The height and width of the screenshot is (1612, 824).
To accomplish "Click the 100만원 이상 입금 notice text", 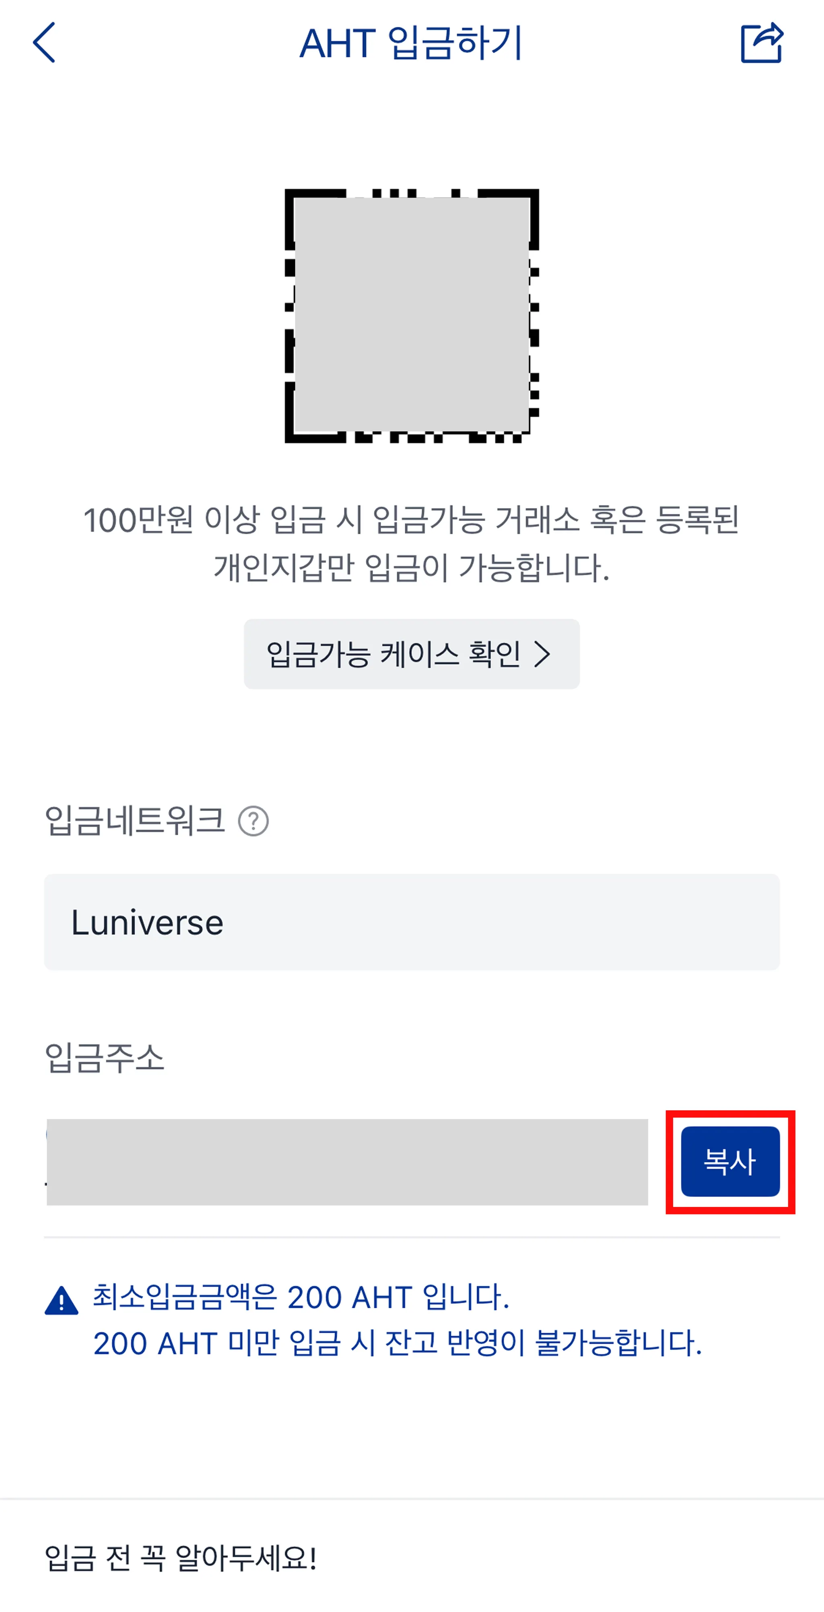I will 412,520.
